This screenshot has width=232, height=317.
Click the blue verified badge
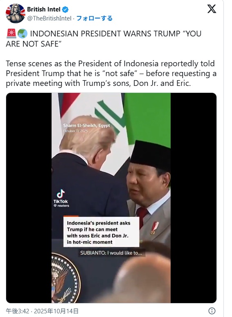click(x=65, y=9)
